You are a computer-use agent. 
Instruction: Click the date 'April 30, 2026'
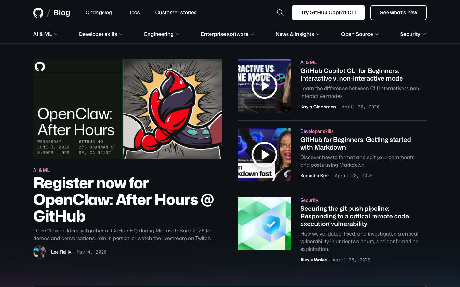361,107
